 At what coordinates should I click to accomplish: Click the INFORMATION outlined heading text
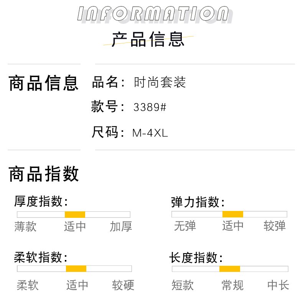tap(153, 13)
